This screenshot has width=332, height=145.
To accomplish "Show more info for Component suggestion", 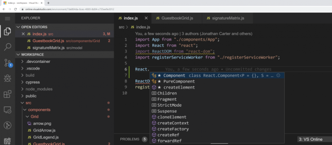I will pyautogui.click(x=278, y=76).
